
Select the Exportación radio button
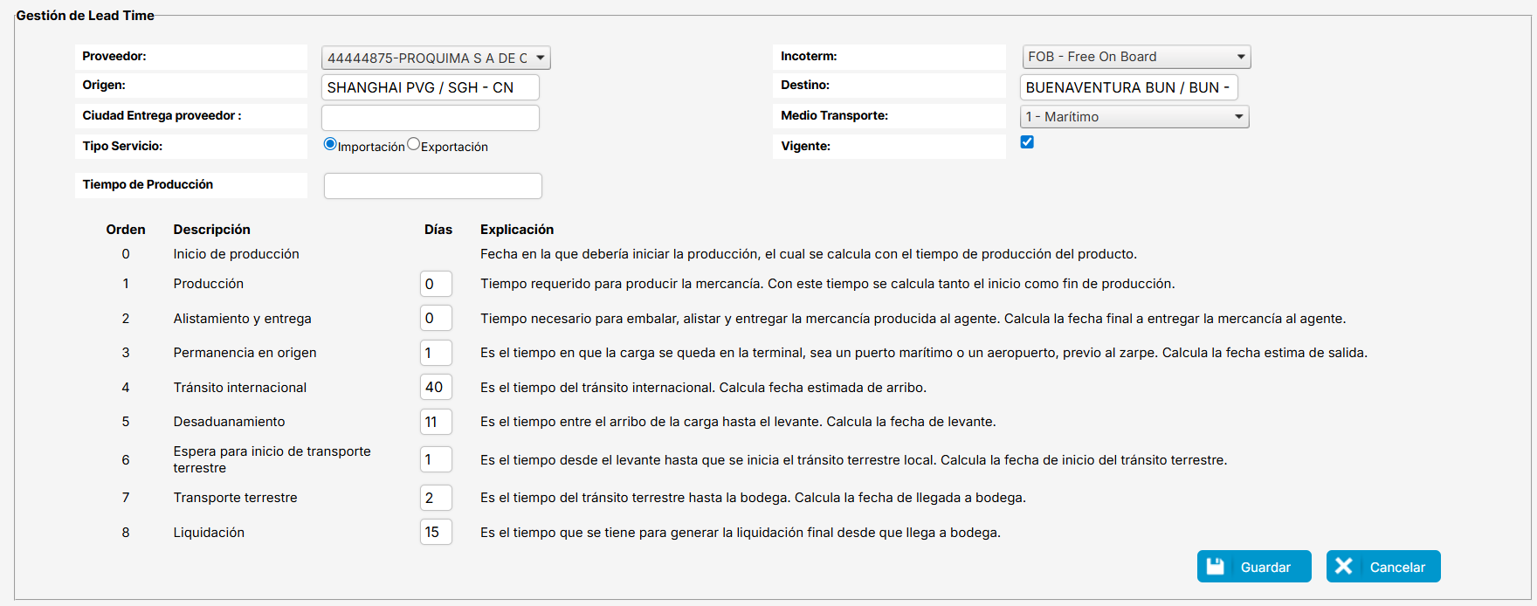413,144
